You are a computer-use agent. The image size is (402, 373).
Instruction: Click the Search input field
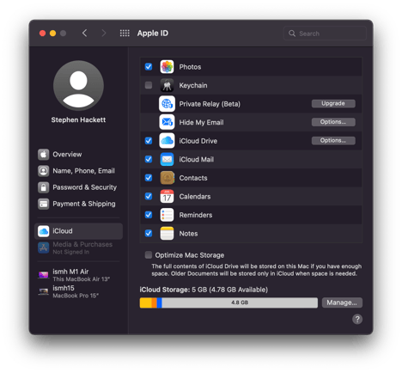[x=325, y=34]
